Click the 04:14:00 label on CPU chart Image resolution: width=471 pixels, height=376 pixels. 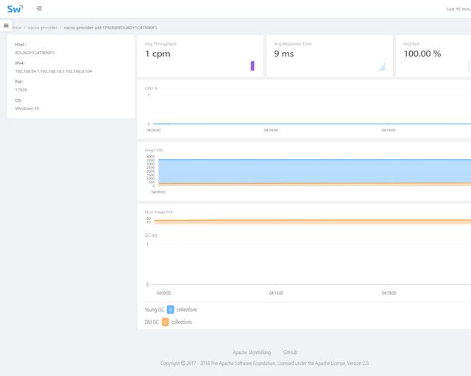coord(271,130)
